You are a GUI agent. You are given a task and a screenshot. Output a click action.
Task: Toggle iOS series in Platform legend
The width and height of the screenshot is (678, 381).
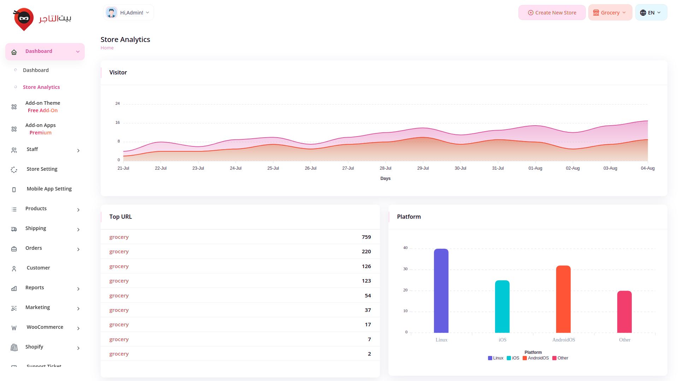tap(513, 358)
